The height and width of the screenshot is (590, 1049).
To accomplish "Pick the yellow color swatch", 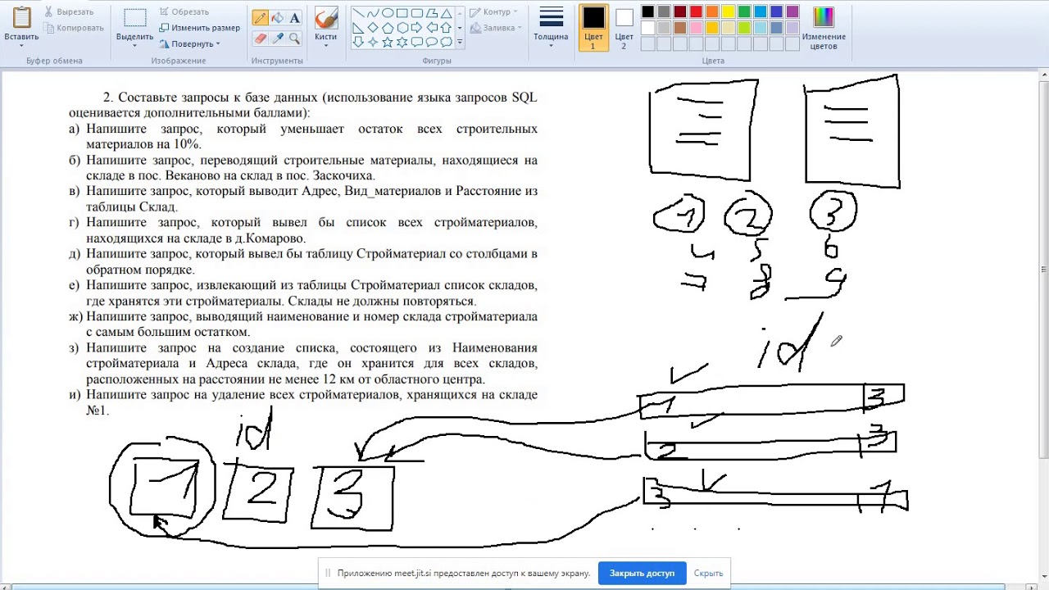I will pos(727,11).
